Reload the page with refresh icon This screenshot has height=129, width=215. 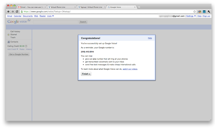pyautogui.click(x=17, y=12)
